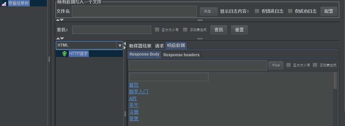Click the green success shield icon
Viewport: 345px width, 126px height.
(x=64, y=54)
